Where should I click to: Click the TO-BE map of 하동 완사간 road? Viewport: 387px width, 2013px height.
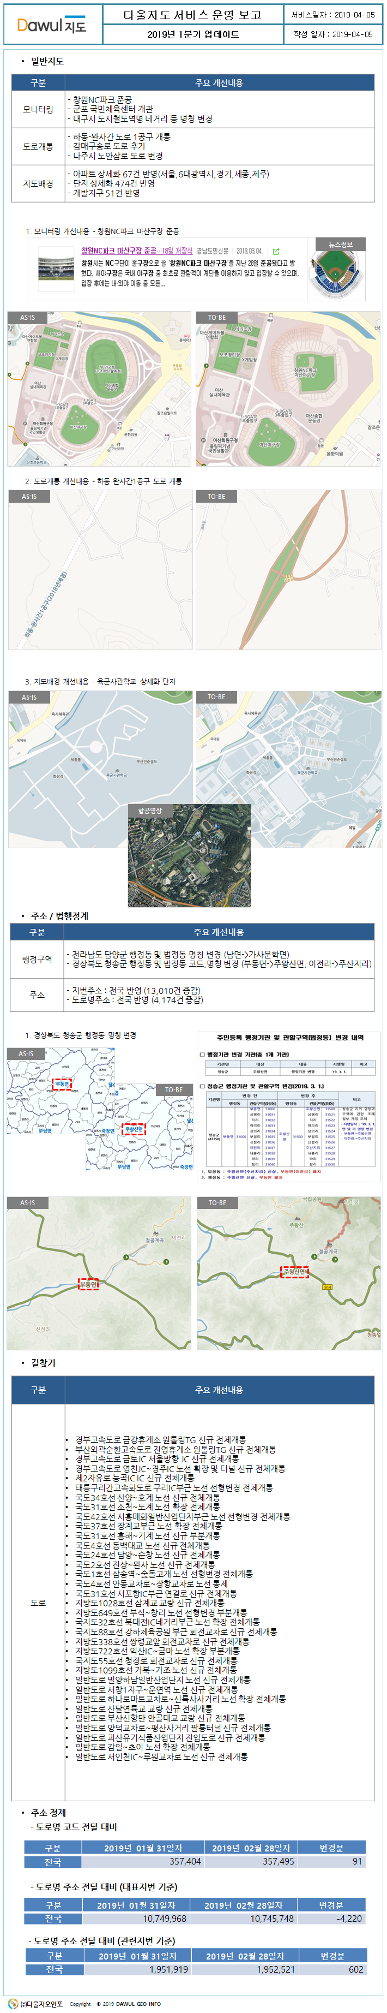click(288, 570)
